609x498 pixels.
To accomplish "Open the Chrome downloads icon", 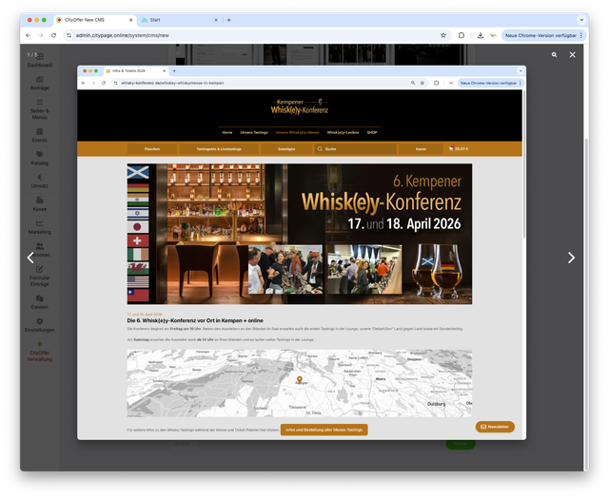I will point(481,35).
